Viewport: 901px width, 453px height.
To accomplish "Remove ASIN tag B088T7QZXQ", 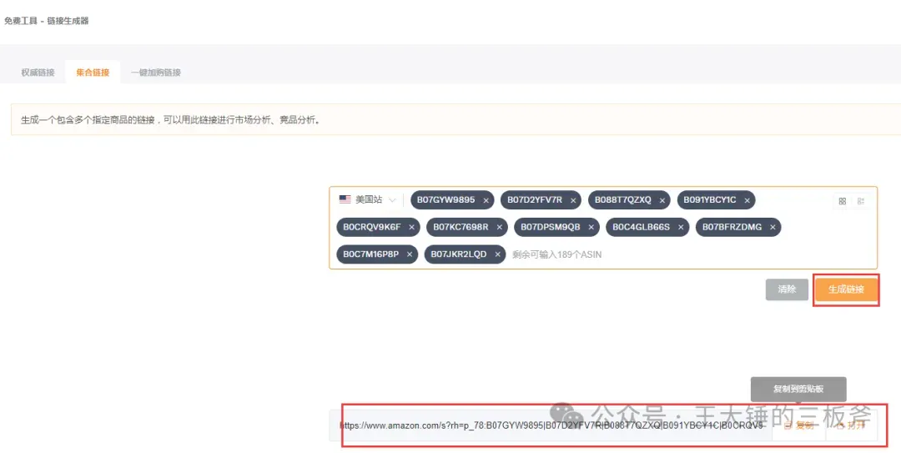I will 662,200.
